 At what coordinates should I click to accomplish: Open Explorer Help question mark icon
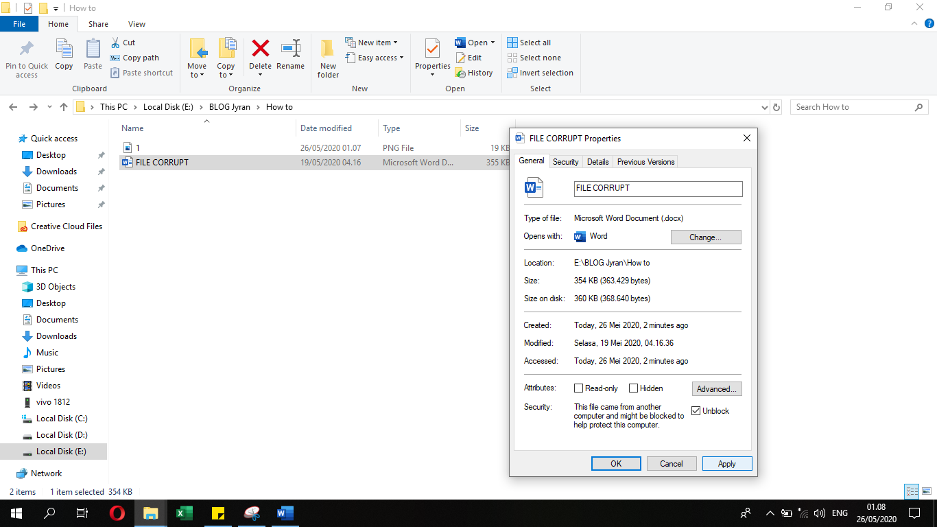[929, 23]
